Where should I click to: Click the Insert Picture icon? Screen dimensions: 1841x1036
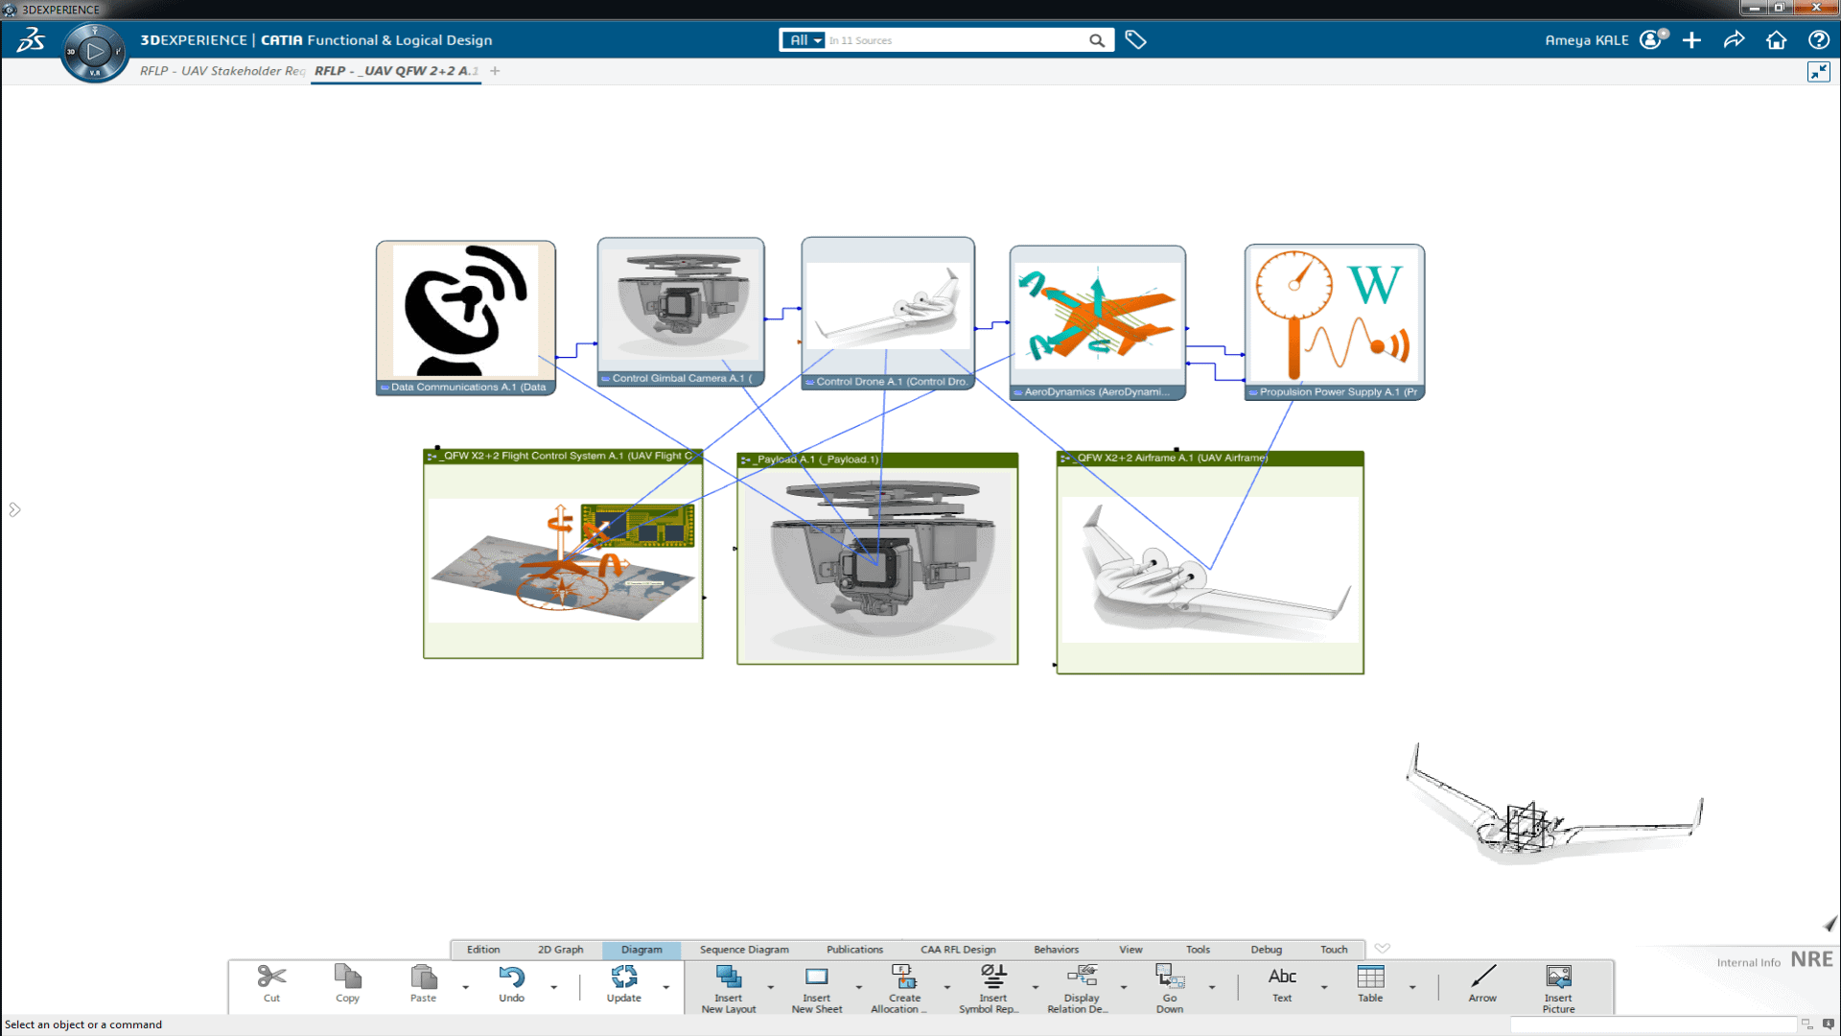pyautogui.click(x=1558, y=977)
